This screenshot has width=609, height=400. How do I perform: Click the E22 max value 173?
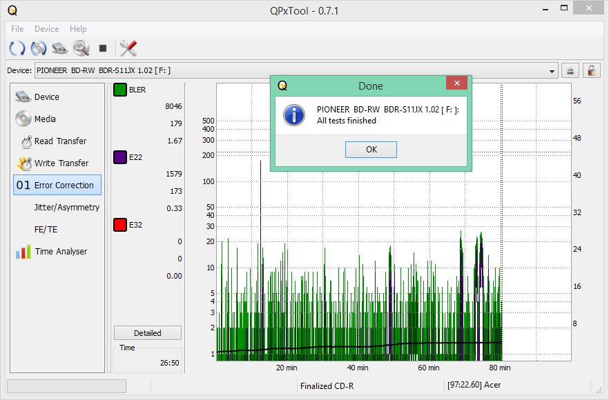click(x=176, y=191)
